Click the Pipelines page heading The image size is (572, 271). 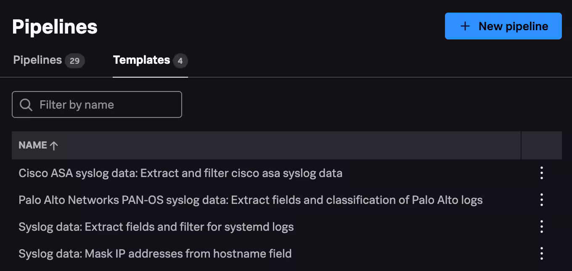tap(55, 27)
